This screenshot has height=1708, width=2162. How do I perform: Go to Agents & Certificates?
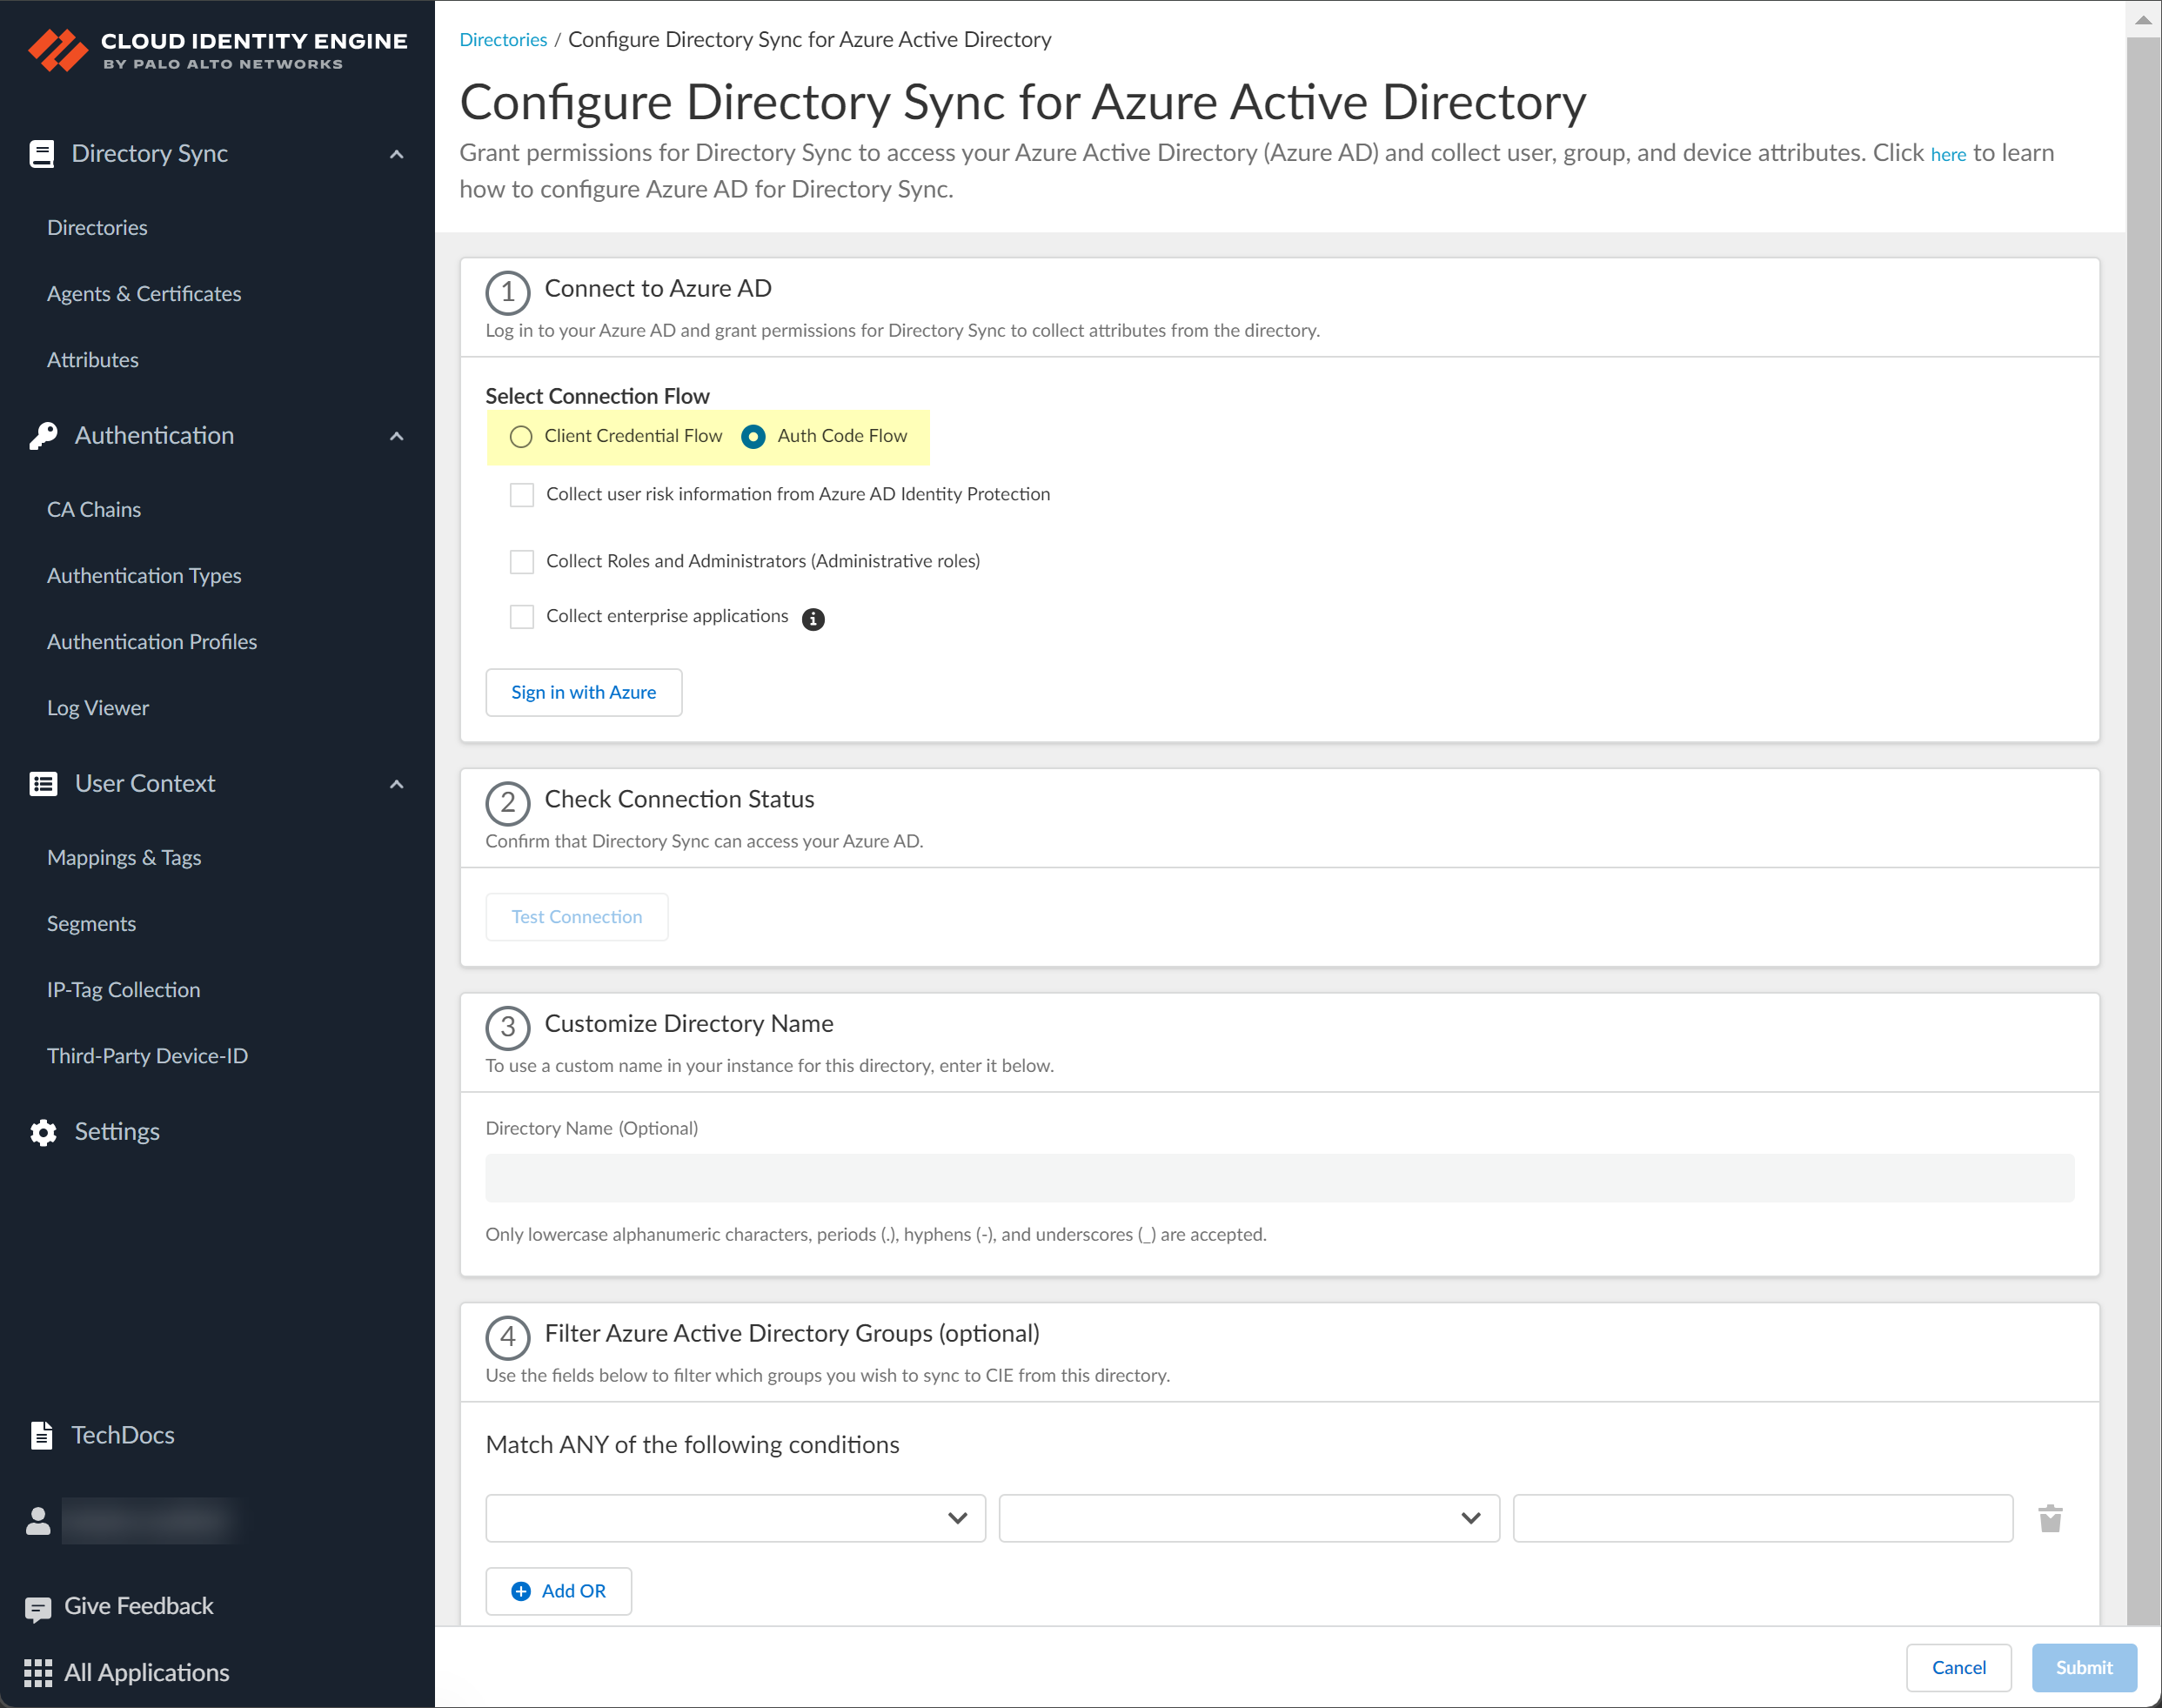(x=143, y=293)
